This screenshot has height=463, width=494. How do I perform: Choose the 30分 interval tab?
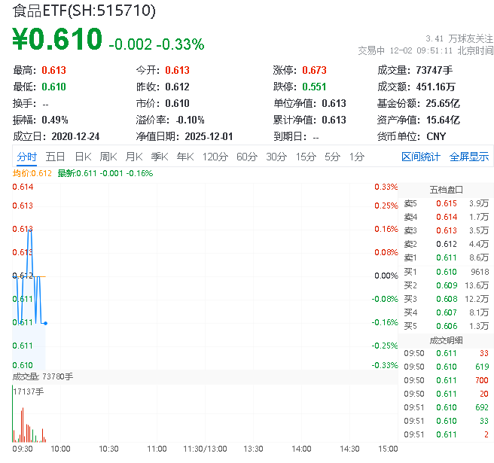pos(276,157)
